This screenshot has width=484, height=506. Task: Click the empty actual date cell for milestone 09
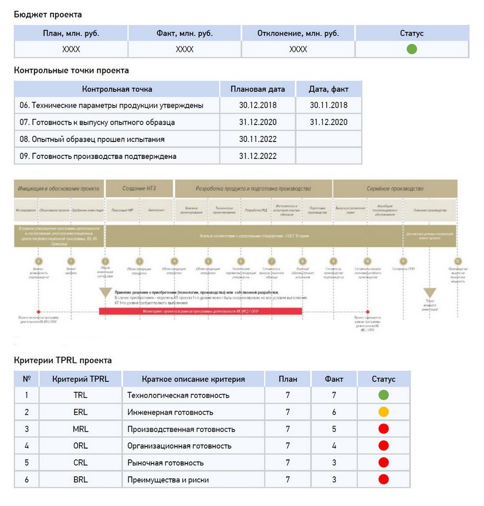click(329, 156)
